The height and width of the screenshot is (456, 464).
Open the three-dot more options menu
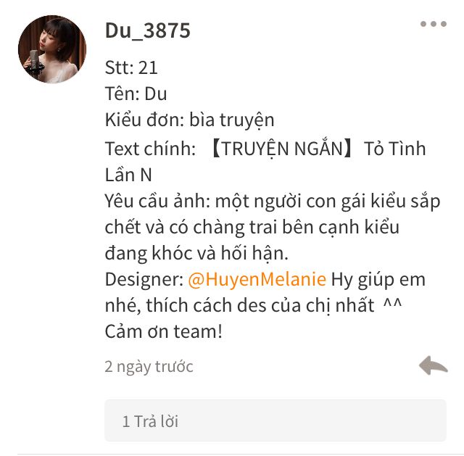434,24
